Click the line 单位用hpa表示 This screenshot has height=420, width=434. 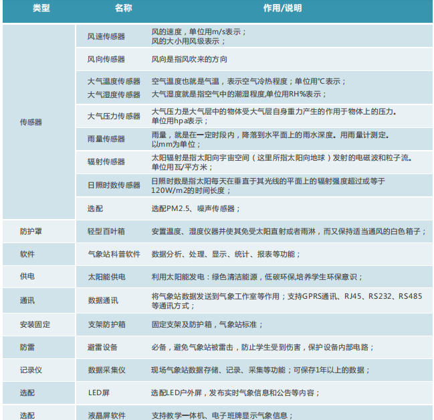[x=179, y=121]
